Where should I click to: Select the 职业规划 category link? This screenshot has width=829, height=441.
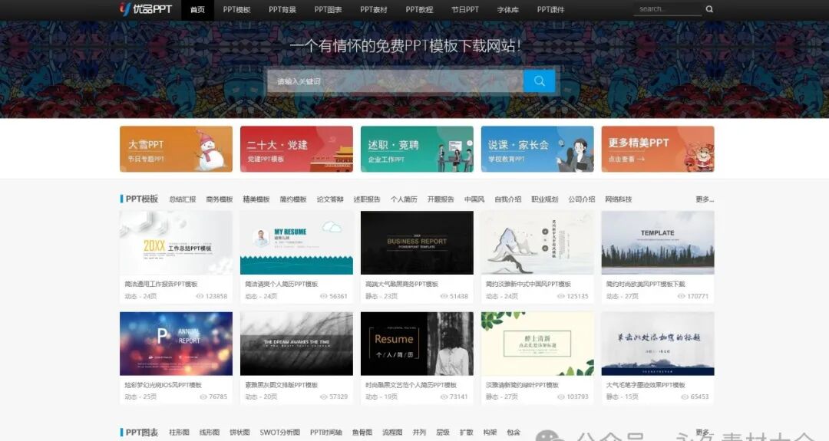pyautogui.click(x=544, y=199)
